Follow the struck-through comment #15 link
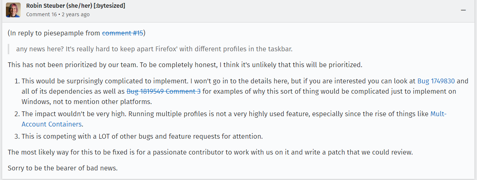This screenshot has width=477, height=180. coord(122,33)
